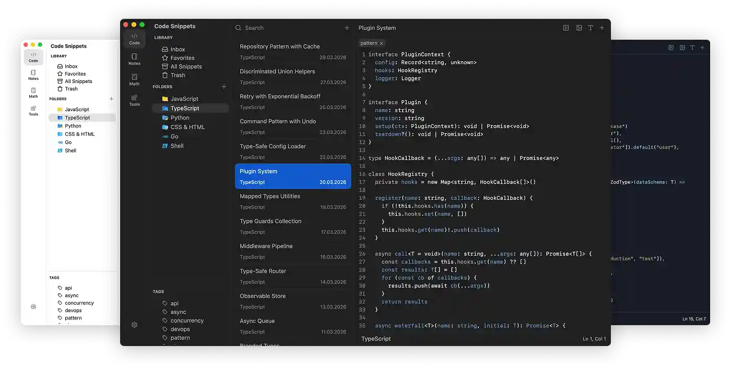Open the settings gear at bottom left
The height and width of the screenshot is (369, 731).
[134, 324]
